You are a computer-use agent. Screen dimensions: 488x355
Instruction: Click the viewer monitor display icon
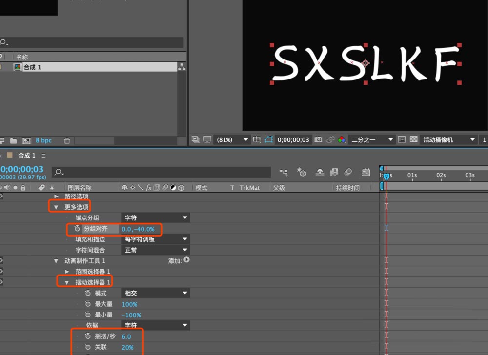pyautogui.click(x=207, y=139)
